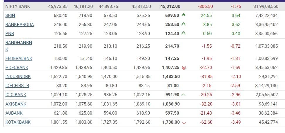Open the ICICIBANK quote link
The image size is (285, 133).
point(16,95)
